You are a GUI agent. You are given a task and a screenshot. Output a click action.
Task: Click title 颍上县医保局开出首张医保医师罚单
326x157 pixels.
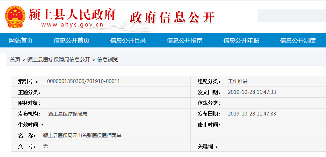click(x=82, y=135)
